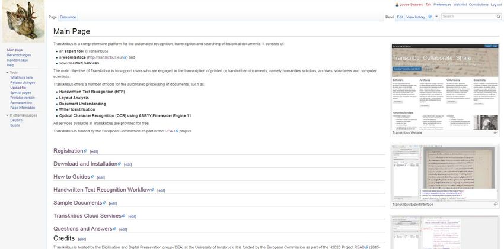This screenshot has height=249, width=504.
Task: Select the Read tab
Action: (389, 17)
